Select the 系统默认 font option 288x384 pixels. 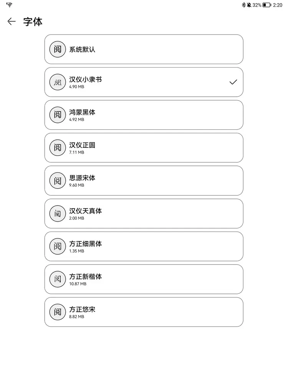144,49
